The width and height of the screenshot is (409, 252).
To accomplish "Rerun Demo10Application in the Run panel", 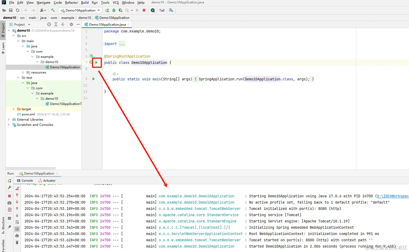I will click(9, 181).
